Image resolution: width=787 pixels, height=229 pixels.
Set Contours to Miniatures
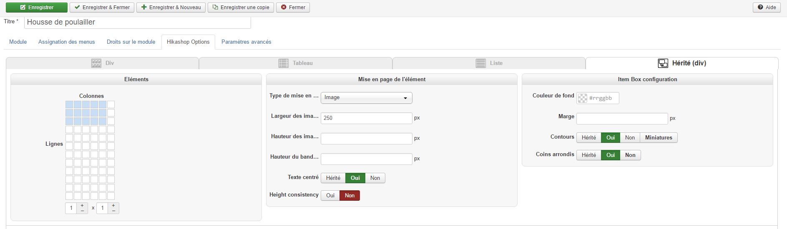coord(658,138)
